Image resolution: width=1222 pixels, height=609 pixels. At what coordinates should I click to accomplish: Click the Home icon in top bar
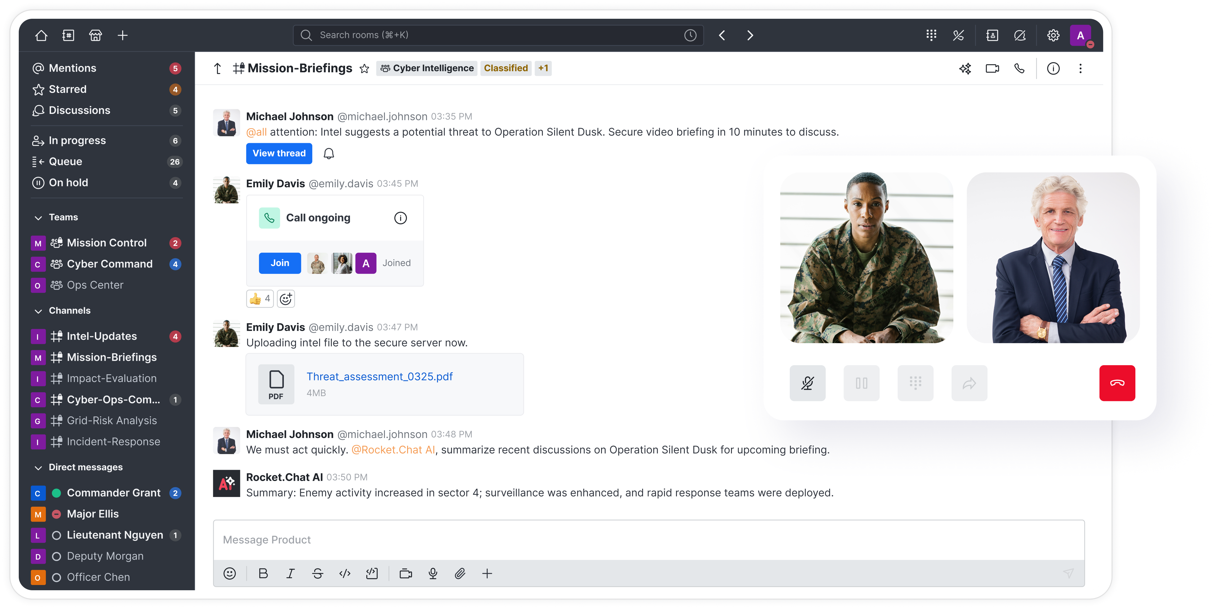41,36
